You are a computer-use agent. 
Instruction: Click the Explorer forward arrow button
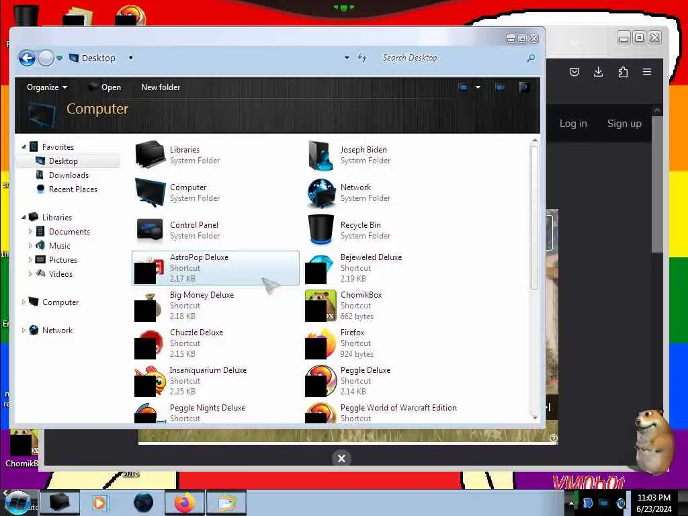(x=46, y=58)
